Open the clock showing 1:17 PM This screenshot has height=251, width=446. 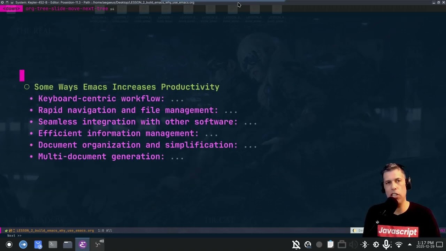pos(425,245)
